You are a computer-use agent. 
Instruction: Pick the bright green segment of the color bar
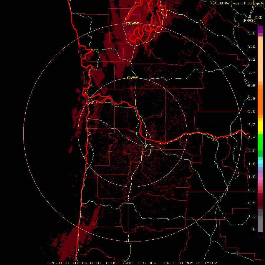260,143
